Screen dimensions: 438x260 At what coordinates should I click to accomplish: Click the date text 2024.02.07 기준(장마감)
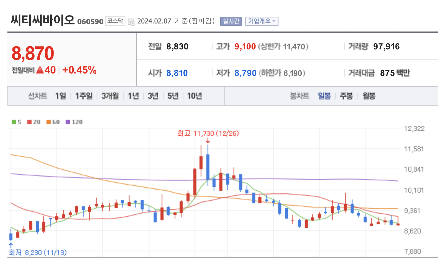pyautogui.click(x=176, y=21)
